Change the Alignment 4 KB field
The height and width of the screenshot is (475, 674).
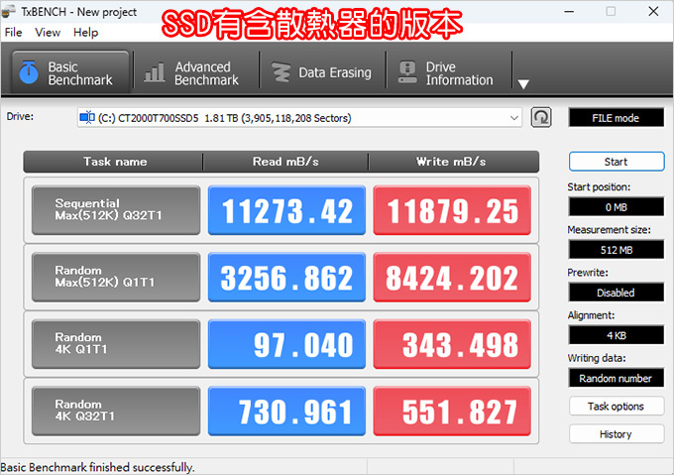point(616,335)
